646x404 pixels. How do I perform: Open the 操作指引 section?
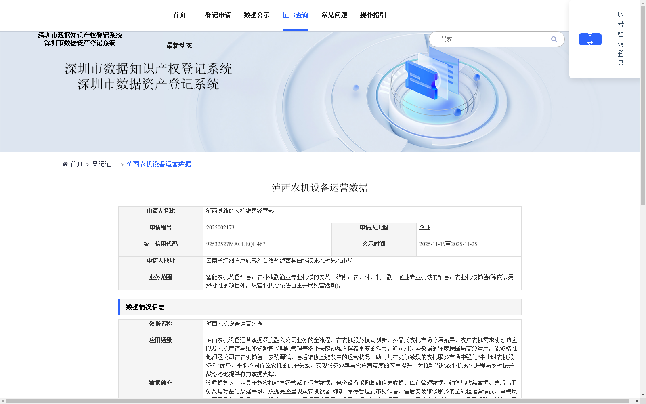tap(373, 15)
